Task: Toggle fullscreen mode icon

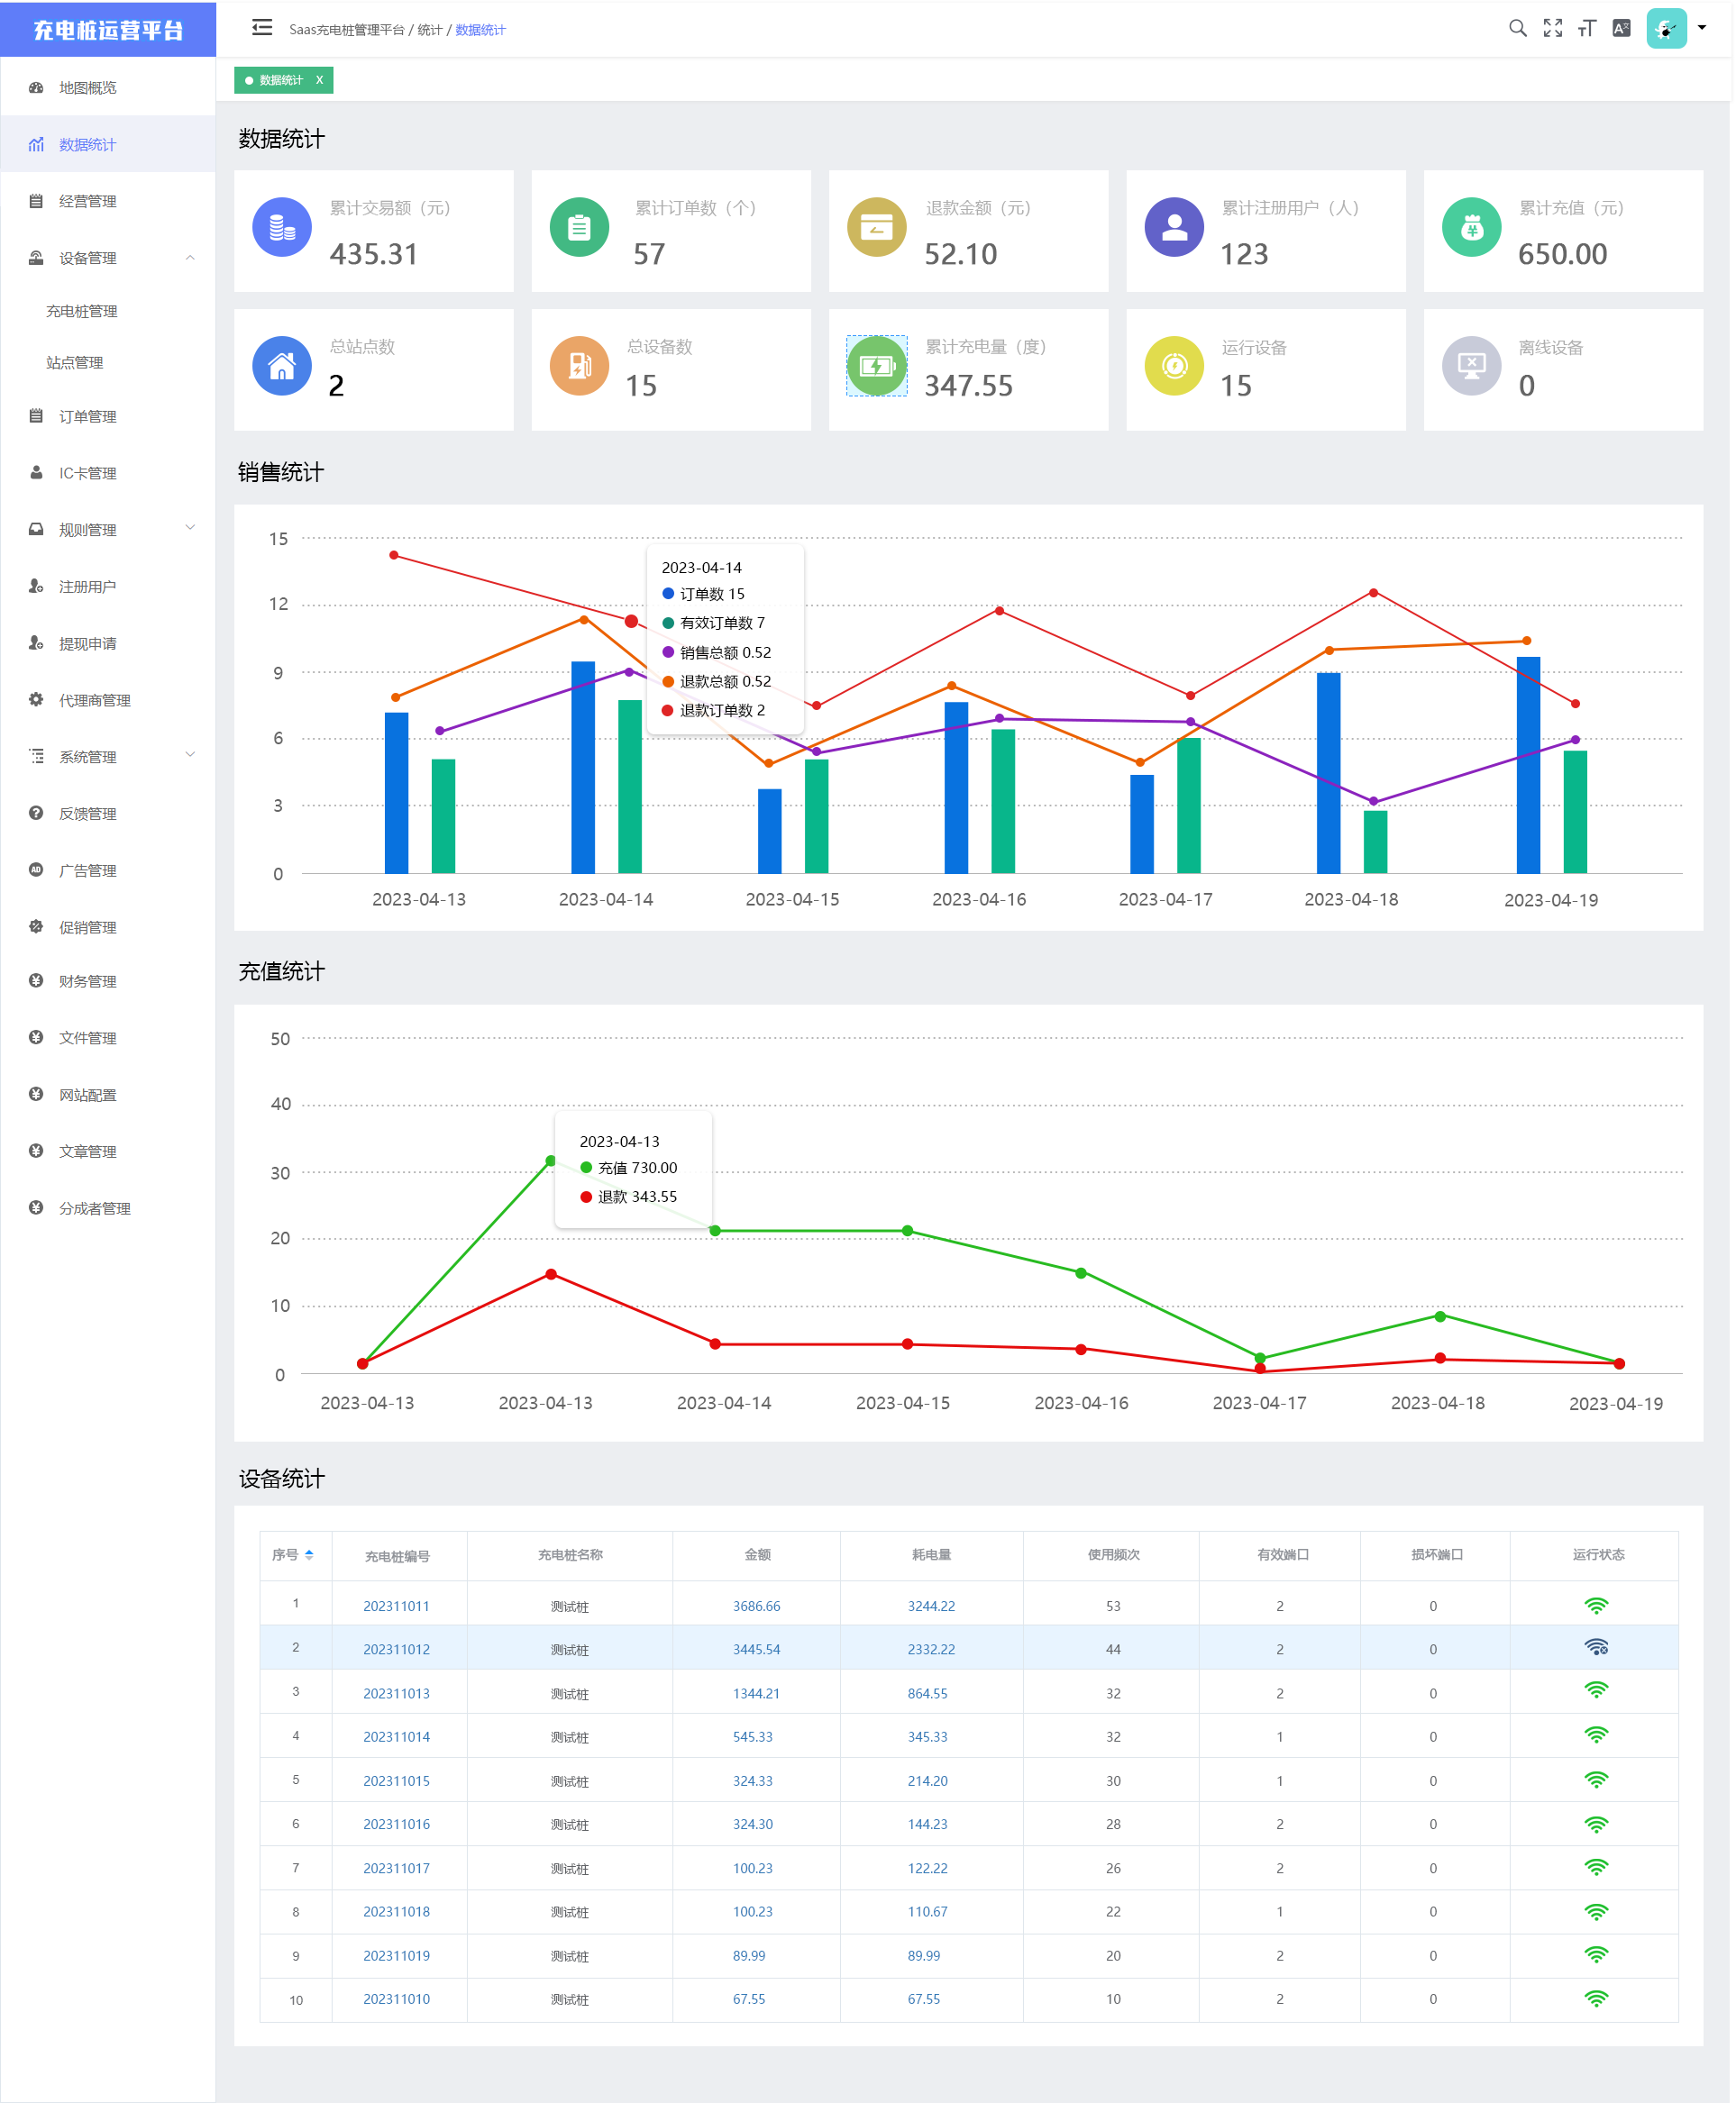Action: pyautogui.click(x=1552, y=28)
